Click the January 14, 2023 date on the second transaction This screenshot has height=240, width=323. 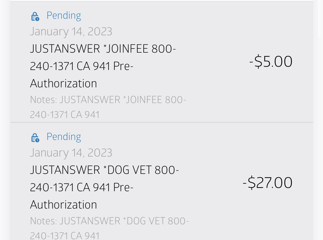[71, 152]
